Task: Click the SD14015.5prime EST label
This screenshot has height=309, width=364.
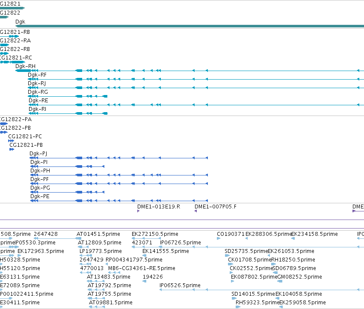Action: 253,294
